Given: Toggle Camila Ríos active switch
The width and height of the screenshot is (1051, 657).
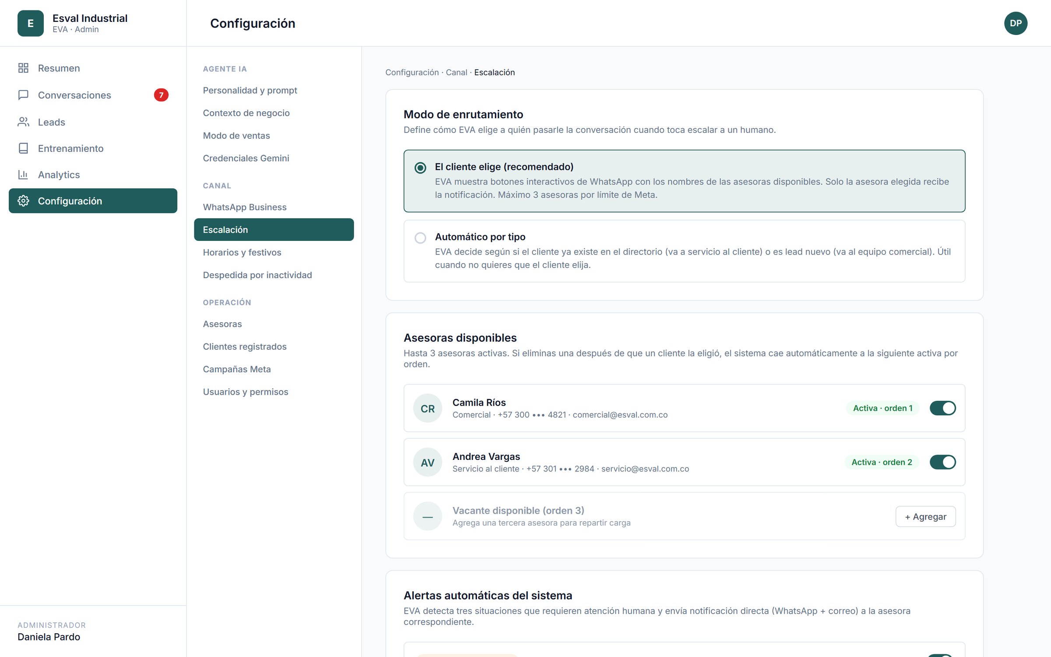Looking at the screenshot, I should [943, 408].
